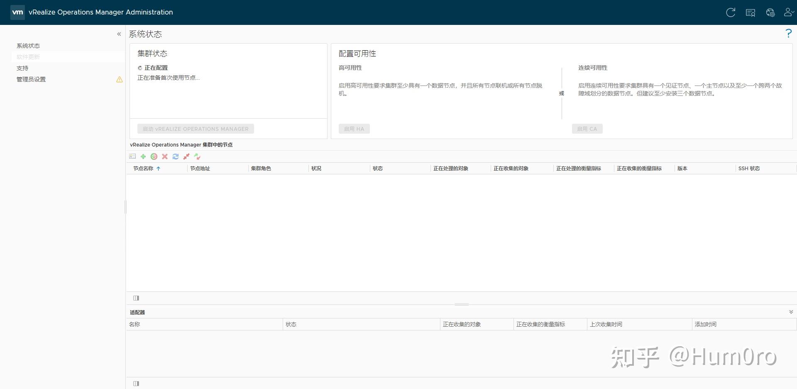The image size is (797, 389).
Task: Open the help question mark link
Action: pyautogui.click(x=788, y=33)
